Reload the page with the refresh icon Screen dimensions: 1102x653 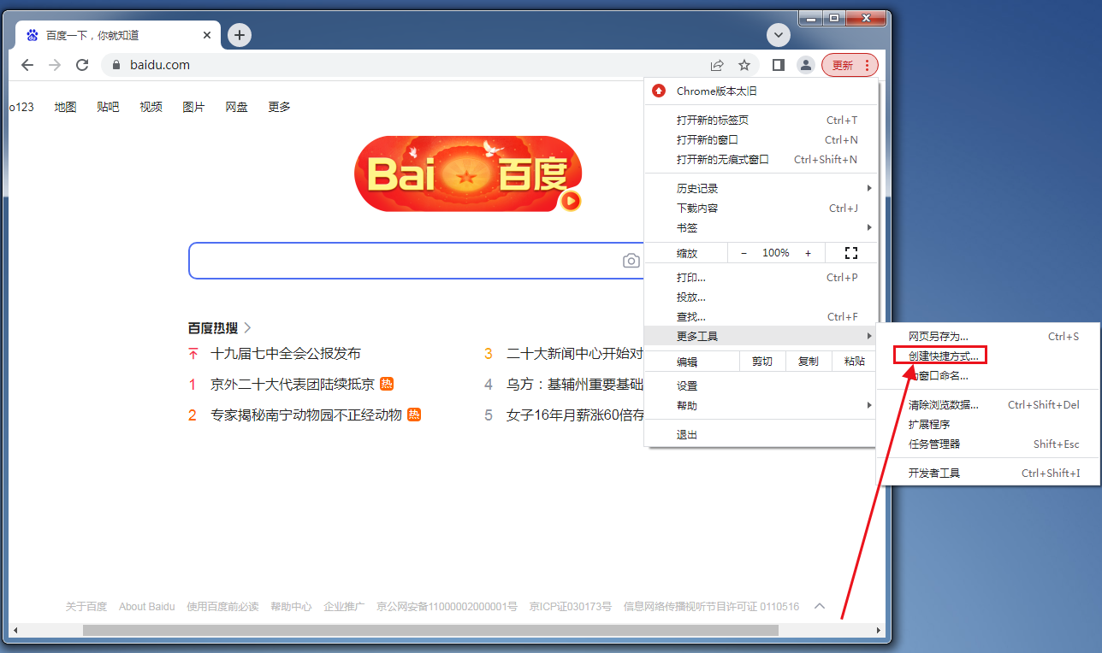[x=82, y=65]
